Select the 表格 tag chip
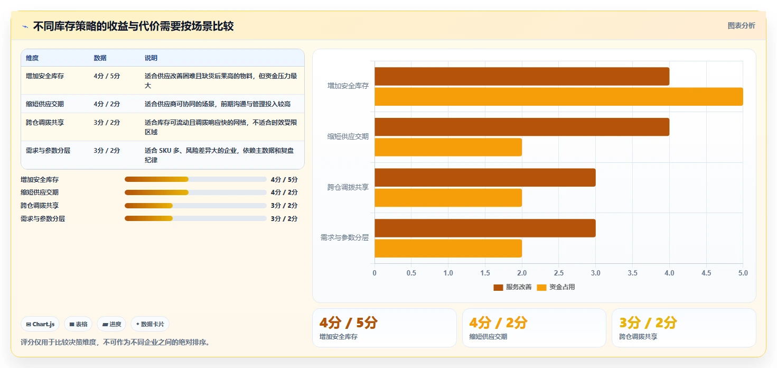Image resolution: width=777 pixels, height=368 pixels. click(x=78, y=324)
